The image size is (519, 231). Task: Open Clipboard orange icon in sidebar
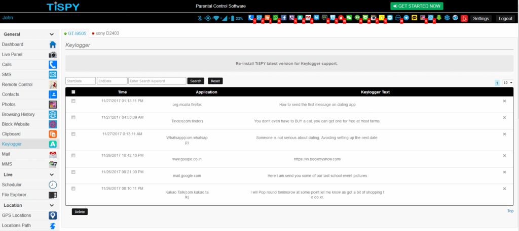pyautogui.click(x=53, y=134)
